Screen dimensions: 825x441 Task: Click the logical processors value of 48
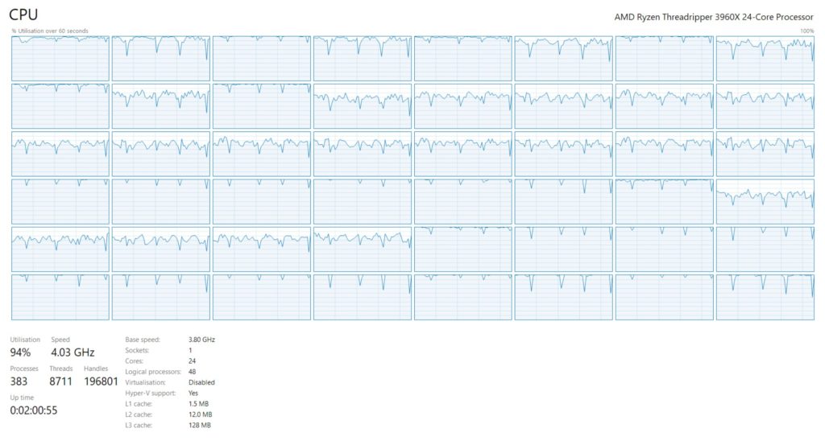coord(192,372)
